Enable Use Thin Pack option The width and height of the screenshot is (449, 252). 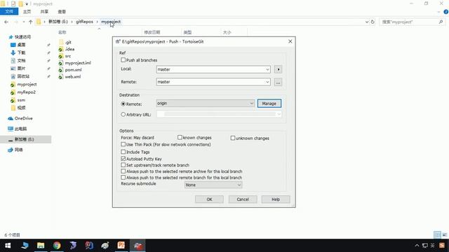tap(123, 144)
